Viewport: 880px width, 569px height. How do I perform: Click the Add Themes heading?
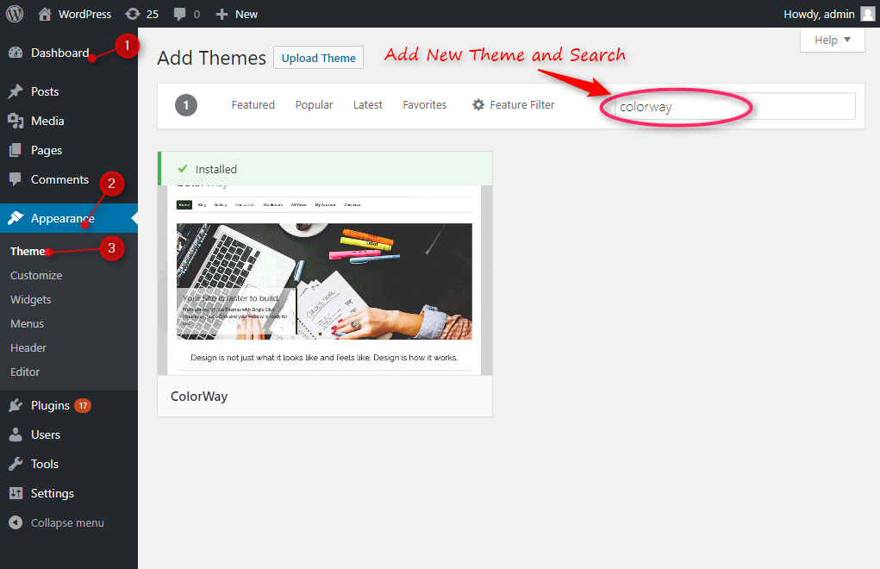[211, 58]
